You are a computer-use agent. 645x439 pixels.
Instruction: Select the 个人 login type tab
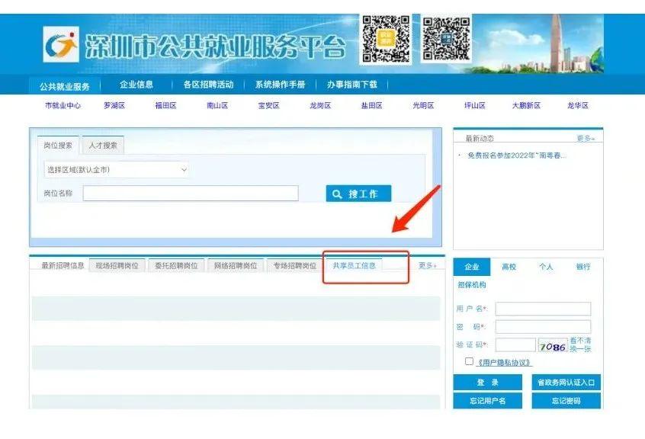(546, 267)
